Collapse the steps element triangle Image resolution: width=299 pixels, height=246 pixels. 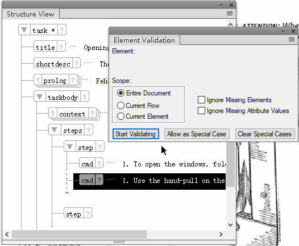tap(55, 130)
